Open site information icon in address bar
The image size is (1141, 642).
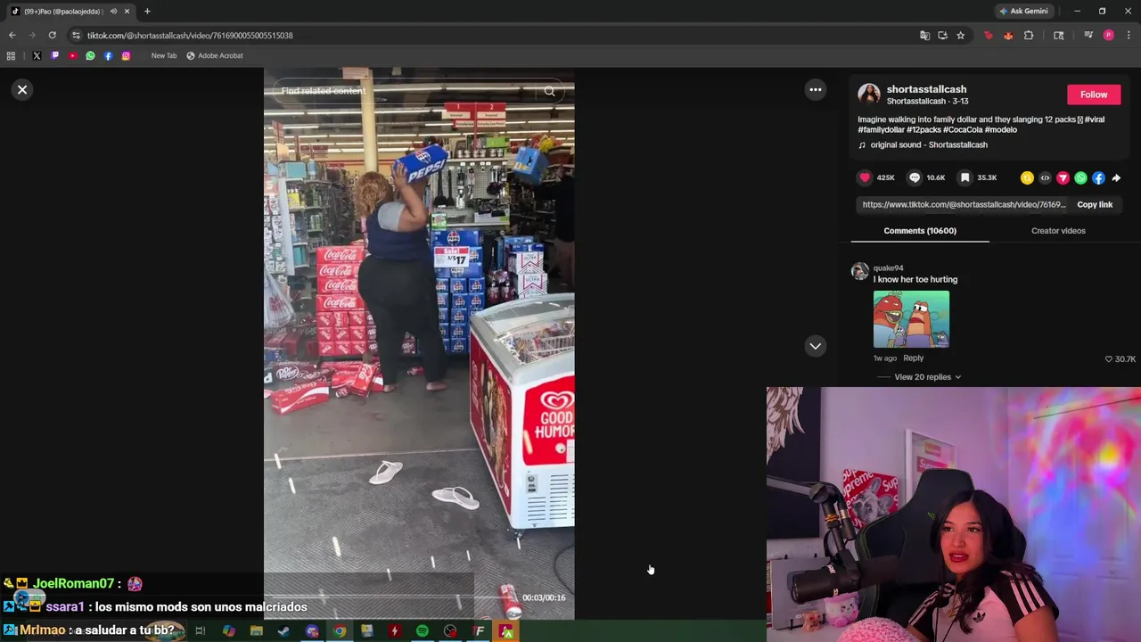pos(76,35)
